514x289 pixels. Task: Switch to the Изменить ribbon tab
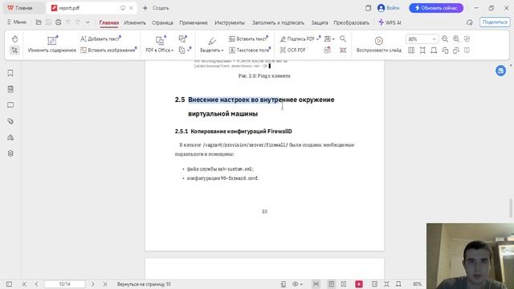(x=135, y=22)
